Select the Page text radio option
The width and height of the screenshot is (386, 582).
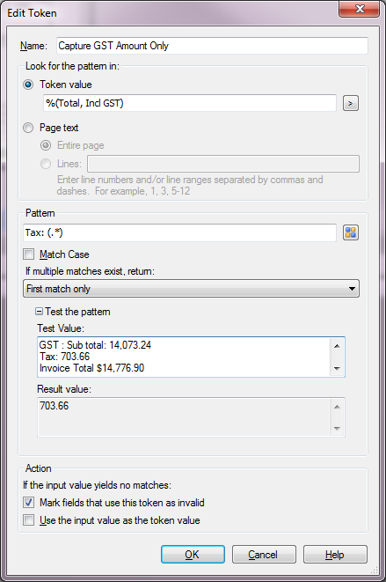pyautogui.click(x=28, y=128)
